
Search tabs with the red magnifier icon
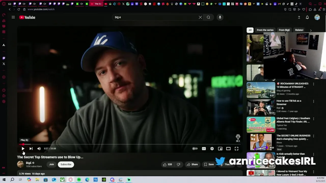pyautogui.click(x=310, y=4)
